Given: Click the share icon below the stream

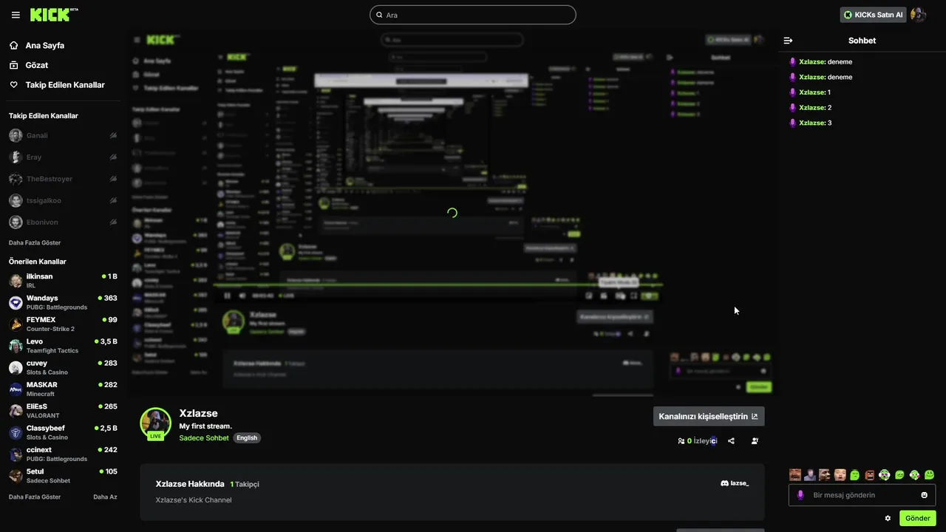Looking at the screenshot, I should coord(731,441).
